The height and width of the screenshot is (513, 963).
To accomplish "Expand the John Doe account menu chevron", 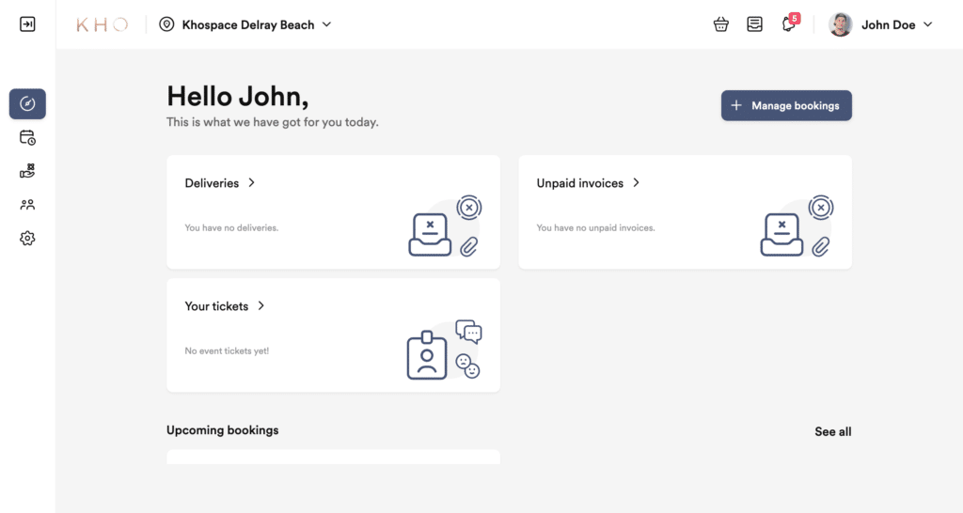I will (x=928, y=24).
